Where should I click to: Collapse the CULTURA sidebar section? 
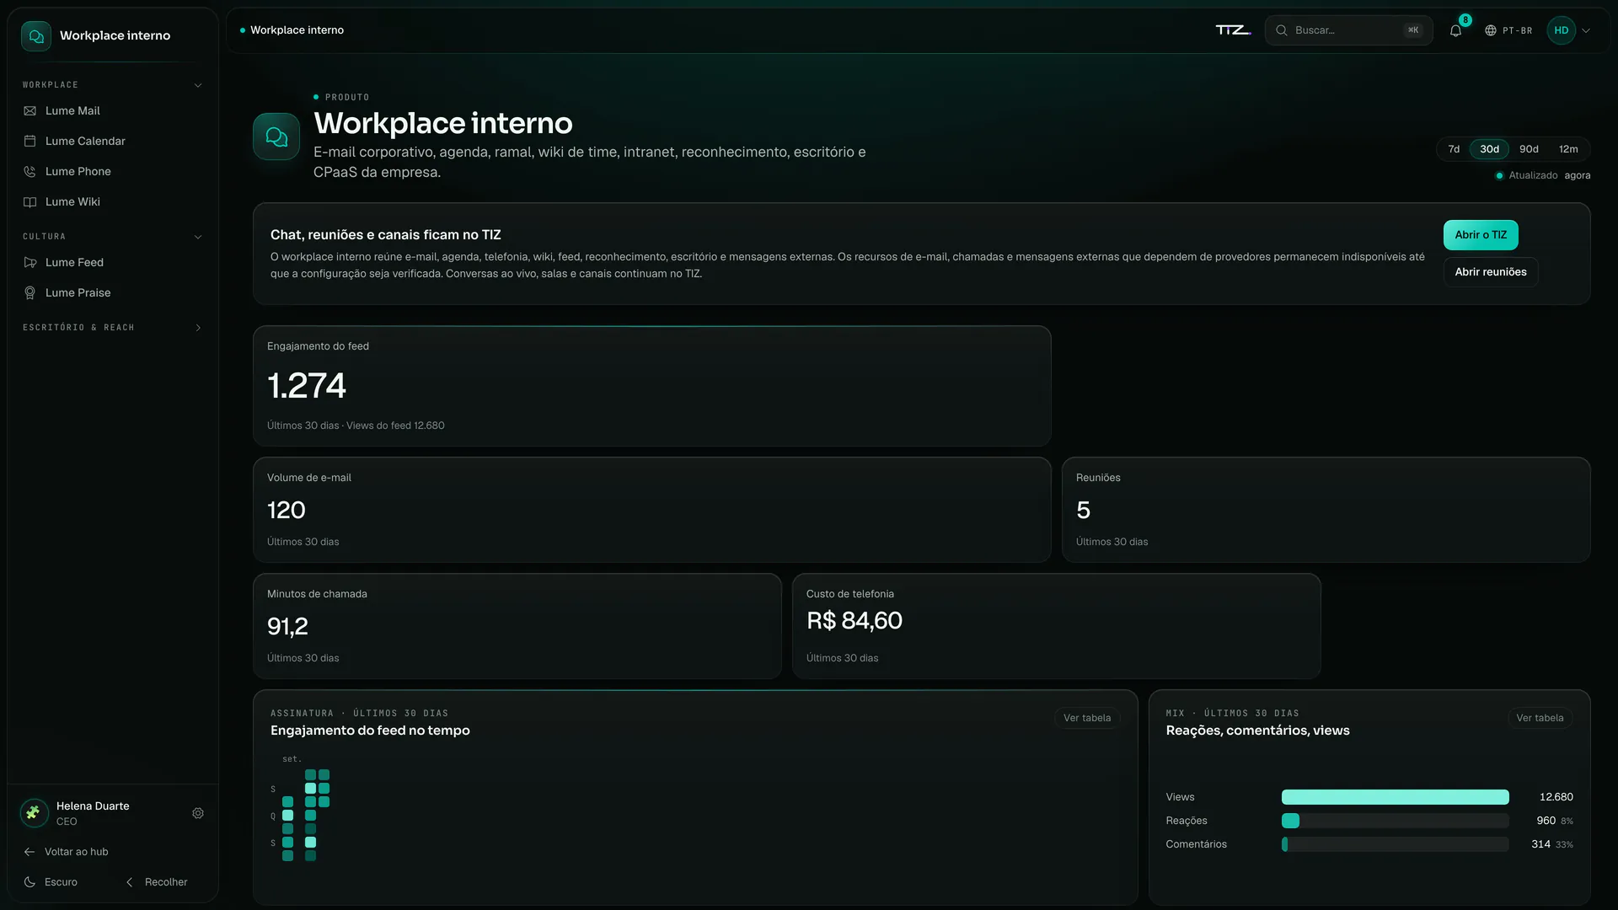point(113,237)
